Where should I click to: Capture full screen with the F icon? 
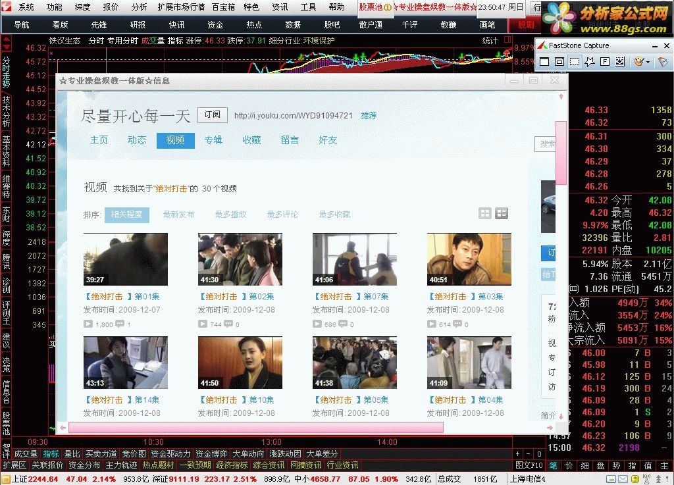[605, 61]
